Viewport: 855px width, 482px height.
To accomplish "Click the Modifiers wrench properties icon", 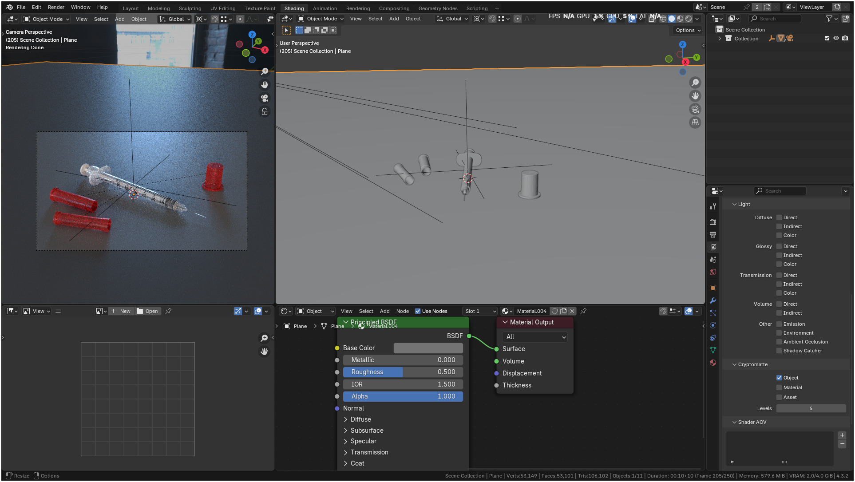I will click(x=713, y=300).
